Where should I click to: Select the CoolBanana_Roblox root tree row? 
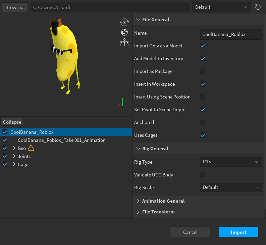point(66,132)
